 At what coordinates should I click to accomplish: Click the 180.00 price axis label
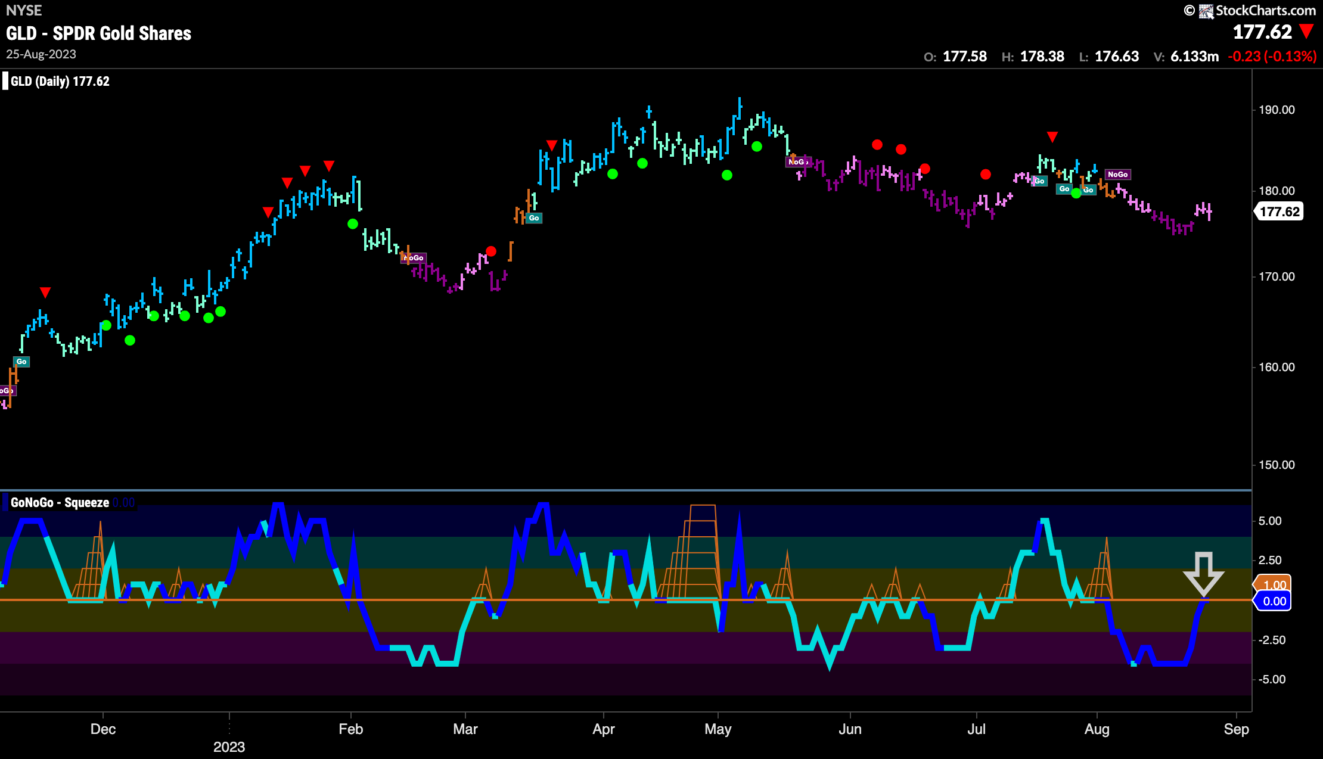[1277, 191]
